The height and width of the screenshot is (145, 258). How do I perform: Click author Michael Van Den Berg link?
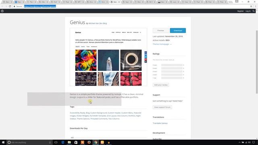(x=98, y=23)
